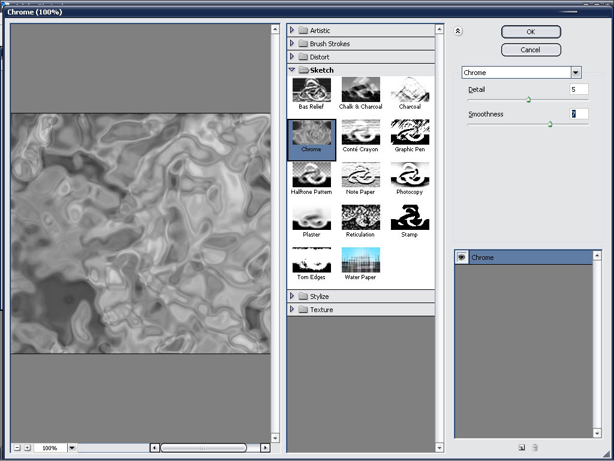The image size is (614, 461).
Task: Collapse the filter gallery thumbnails panel
Action: pyautogui.click(x=458, y=32)
